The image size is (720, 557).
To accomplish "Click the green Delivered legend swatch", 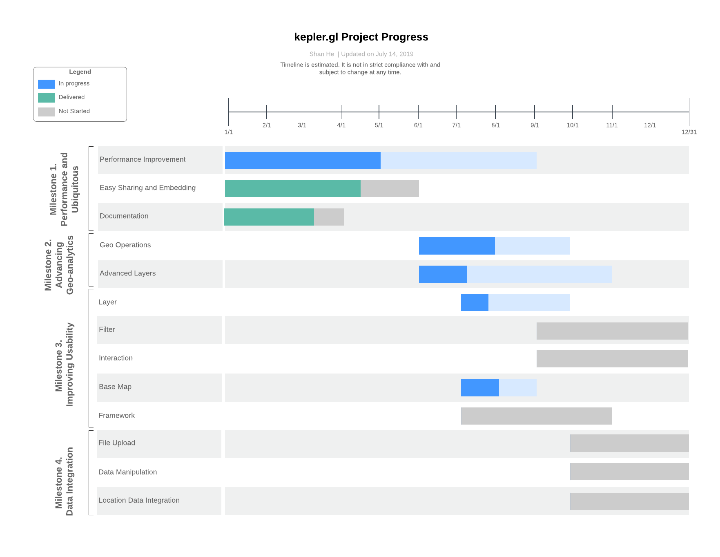I will click(x=46, y=98).
